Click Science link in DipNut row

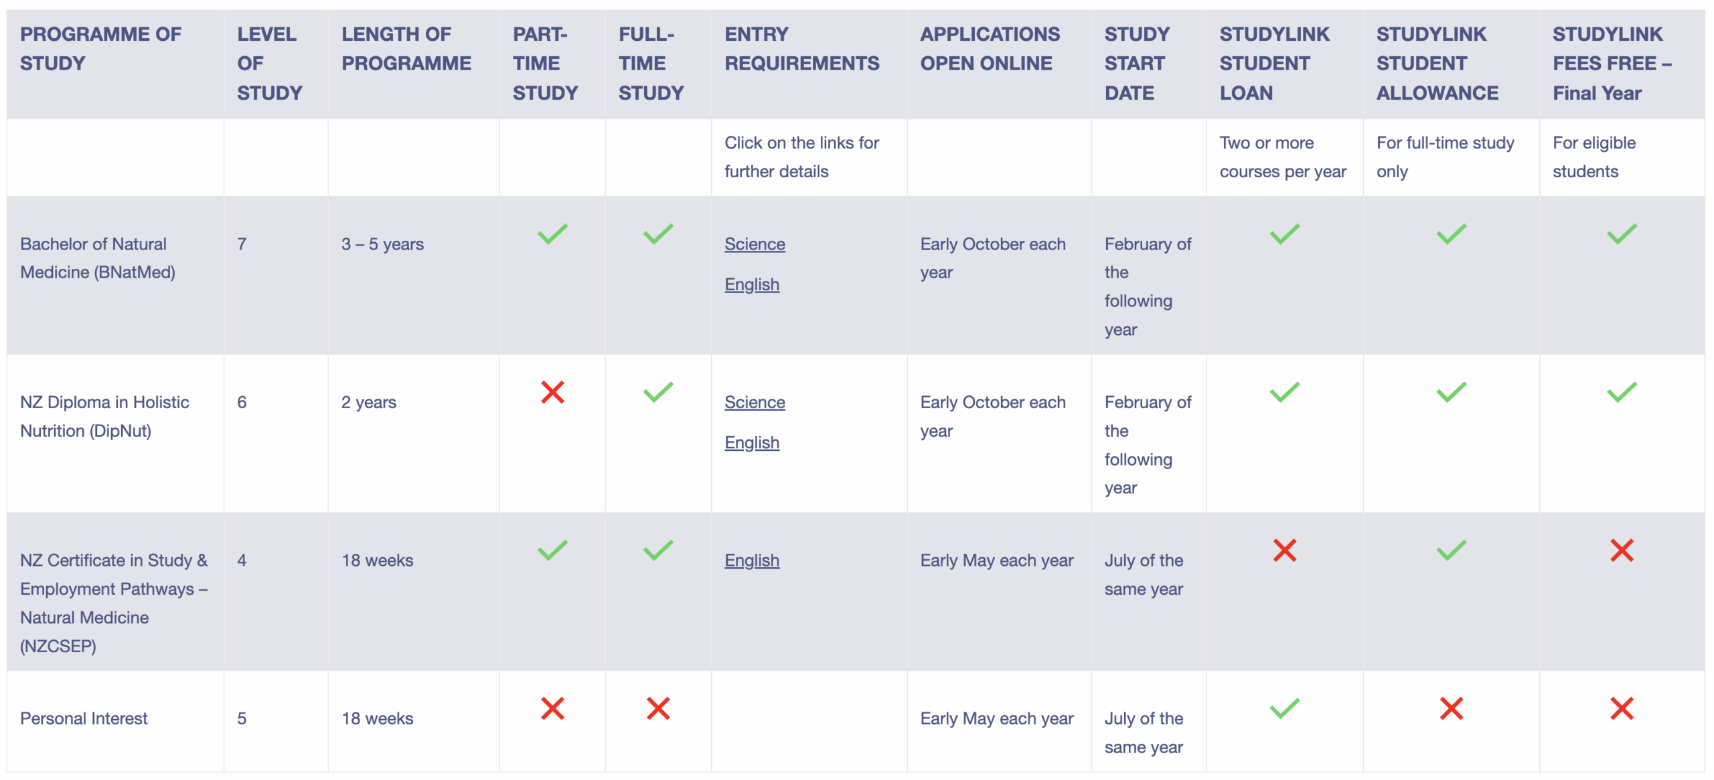click(x=755, y=402)
